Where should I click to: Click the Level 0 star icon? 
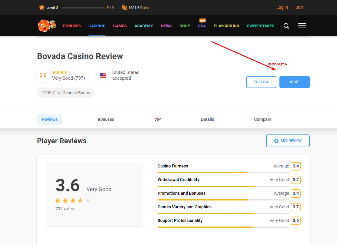(x=42, y=8)
